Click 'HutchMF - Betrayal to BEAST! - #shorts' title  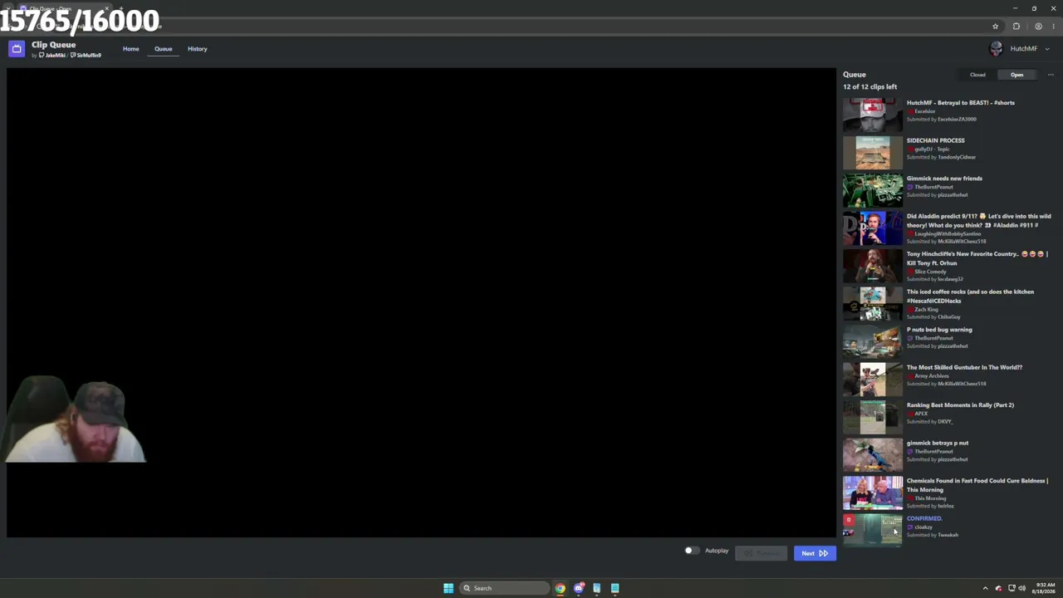[x=961, y=103]
